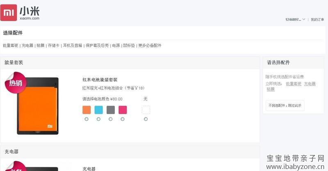Open 我的订单 link

[317, 19]
